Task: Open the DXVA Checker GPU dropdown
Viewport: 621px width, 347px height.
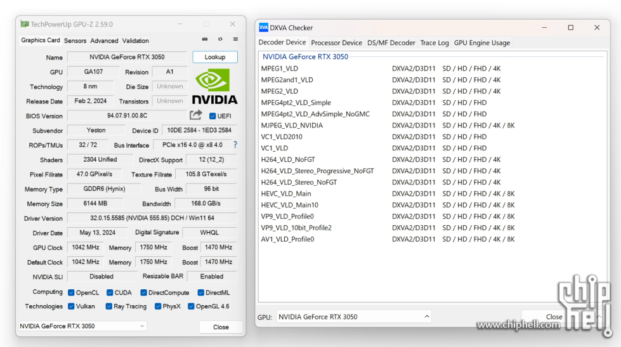Action: [x=354, y=317]
